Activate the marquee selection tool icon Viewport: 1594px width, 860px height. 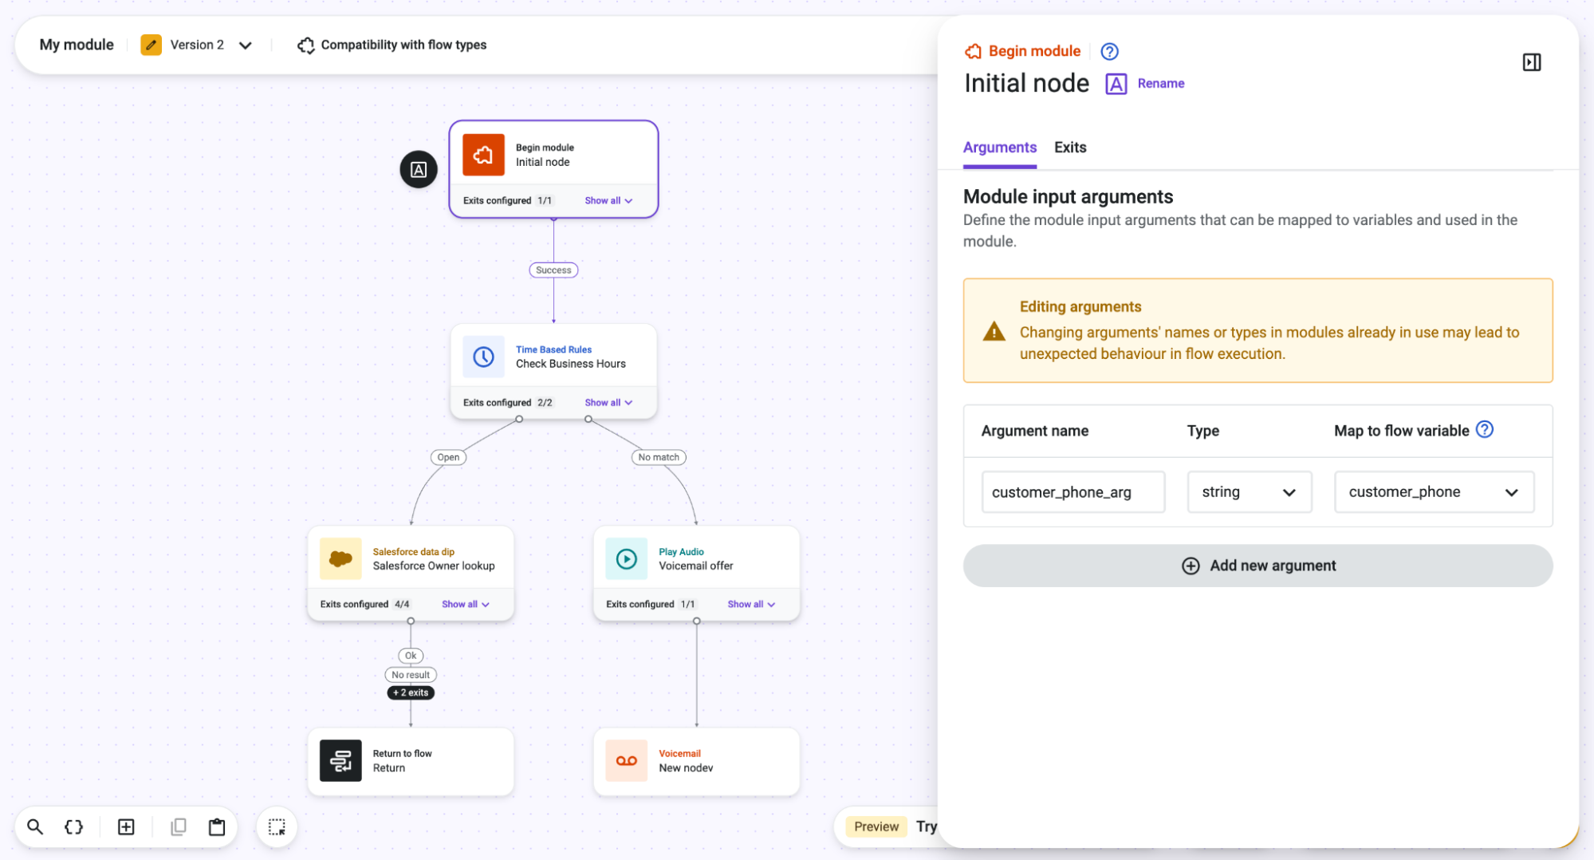click(x=277, y=827)
